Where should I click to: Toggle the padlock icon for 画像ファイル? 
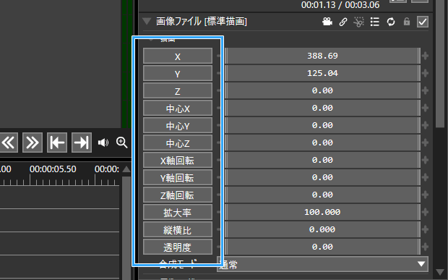point(407,22)
